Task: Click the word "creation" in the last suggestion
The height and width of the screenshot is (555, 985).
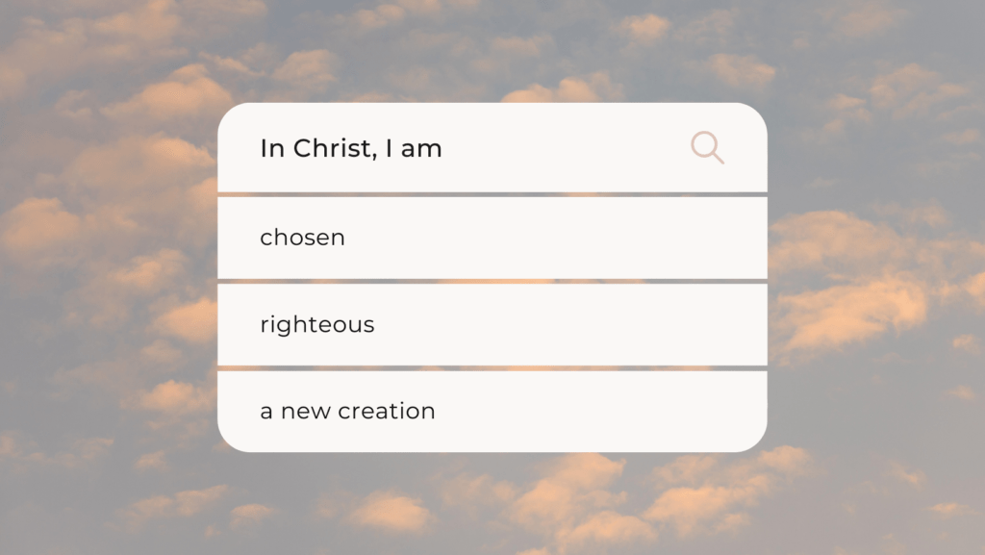Action: 387,412
